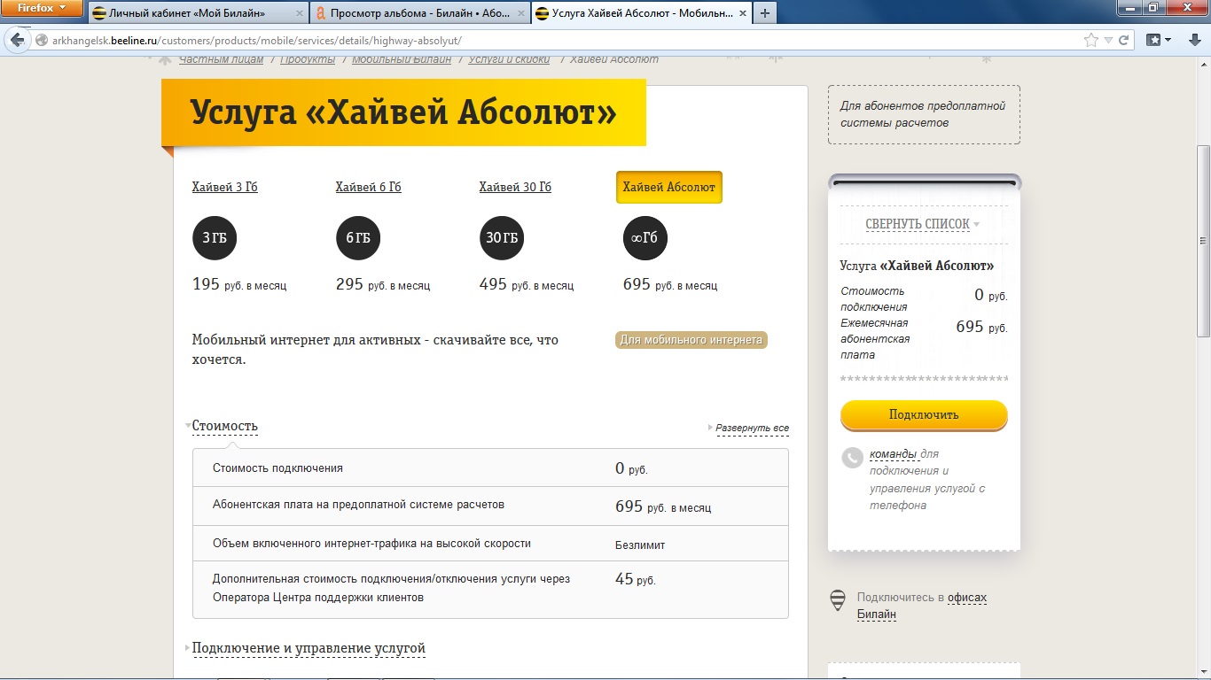Image resolution: width=1211 pixels, height=680 pixels.
Task: Collapse the Стоимость section header
Action: pyautogui.click(x=225, y=426)
